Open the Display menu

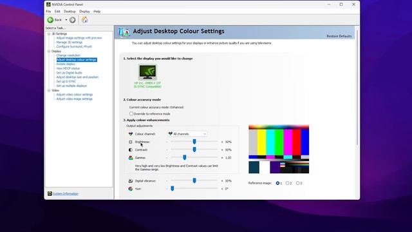coord(84,12)
